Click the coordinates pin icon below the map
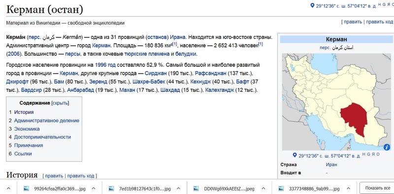Screen dimensions: 394x194 pos(295,155)
